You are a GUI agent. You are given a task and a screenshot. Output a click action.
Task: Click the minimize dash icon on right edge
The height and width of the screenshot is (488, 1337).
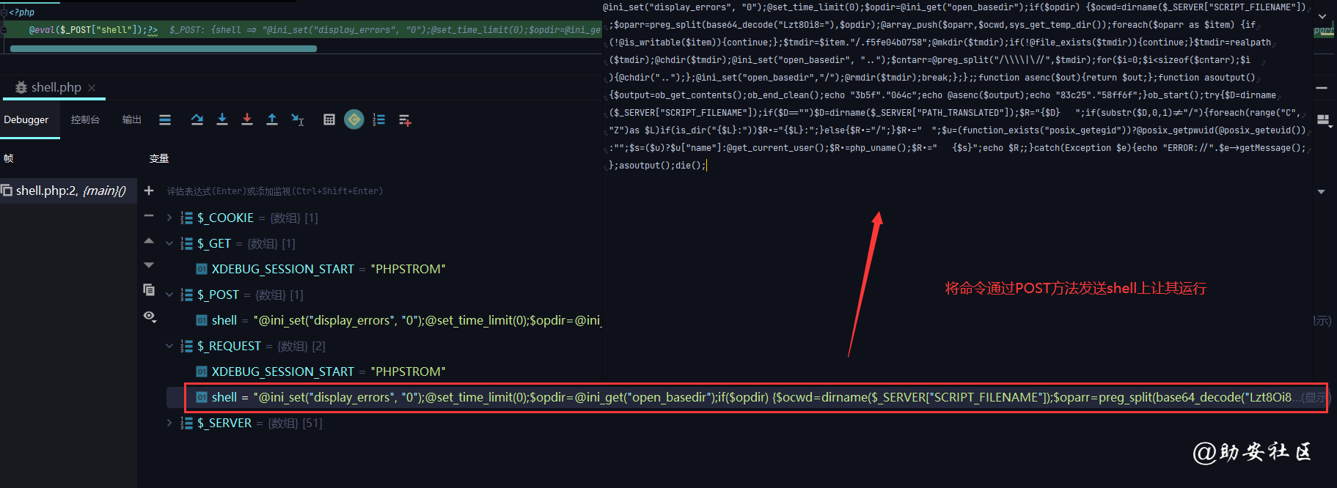(1322, 88)
